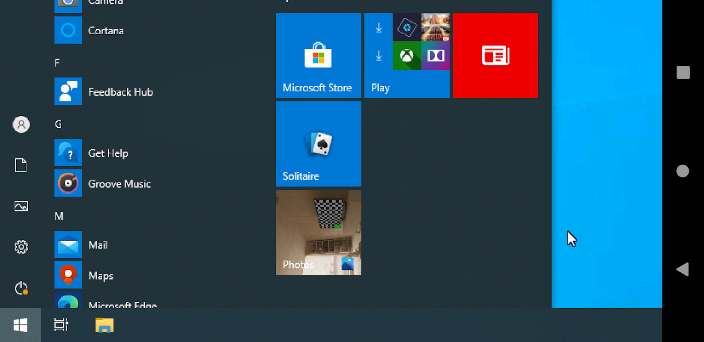Screen dimensions: 704x342
Task: Open the Xbox tile in Play folder
Action: (x=407, y=56)
